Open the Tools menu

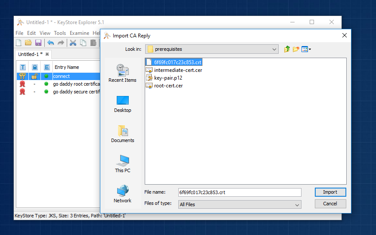60,33
